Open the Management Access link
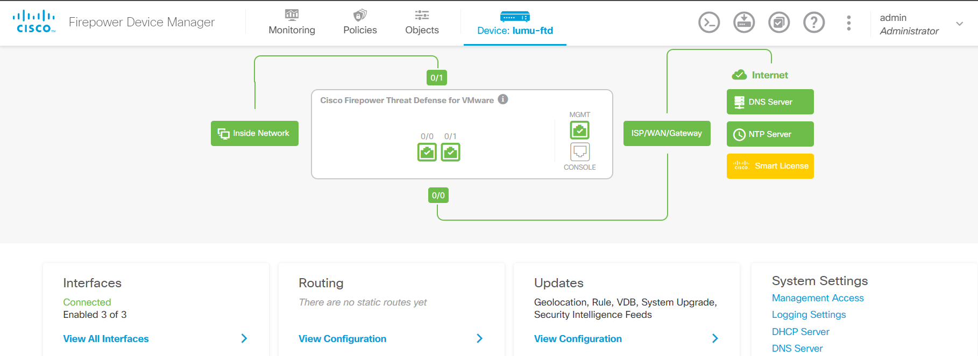 pos(817,298)
